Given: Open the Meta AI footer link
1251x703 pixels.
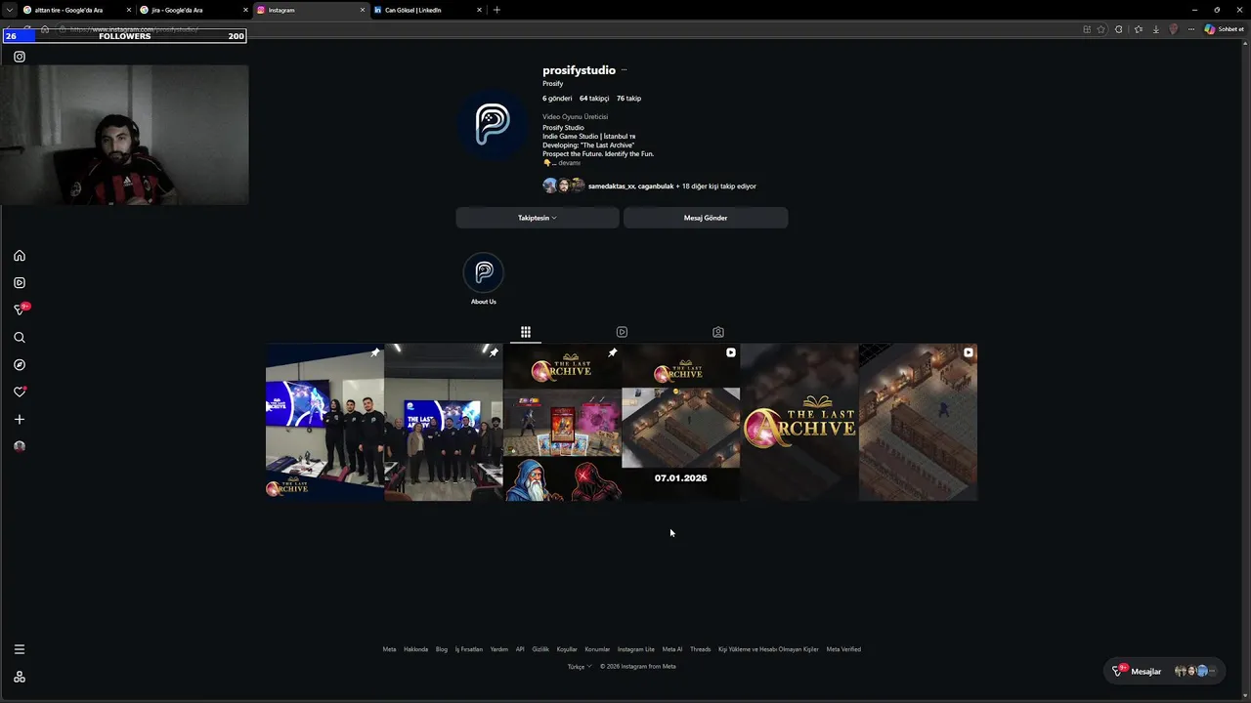Looking at the screenshot, I should [672, 649].
